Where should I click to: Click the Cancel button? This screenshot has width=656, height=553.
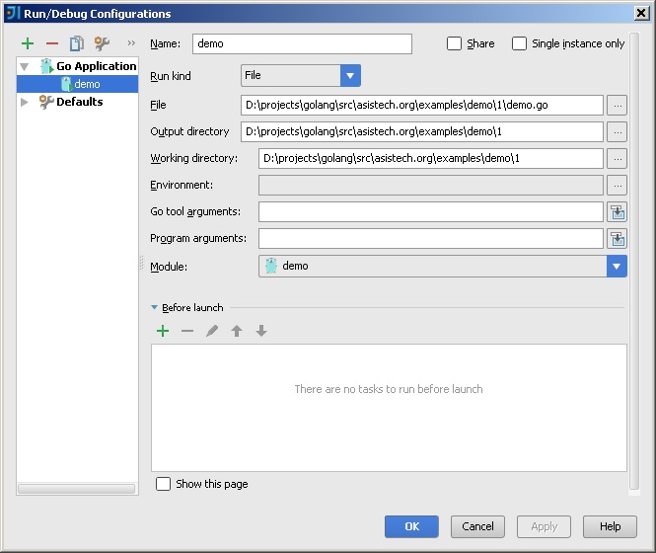click(x=477, y=526)
